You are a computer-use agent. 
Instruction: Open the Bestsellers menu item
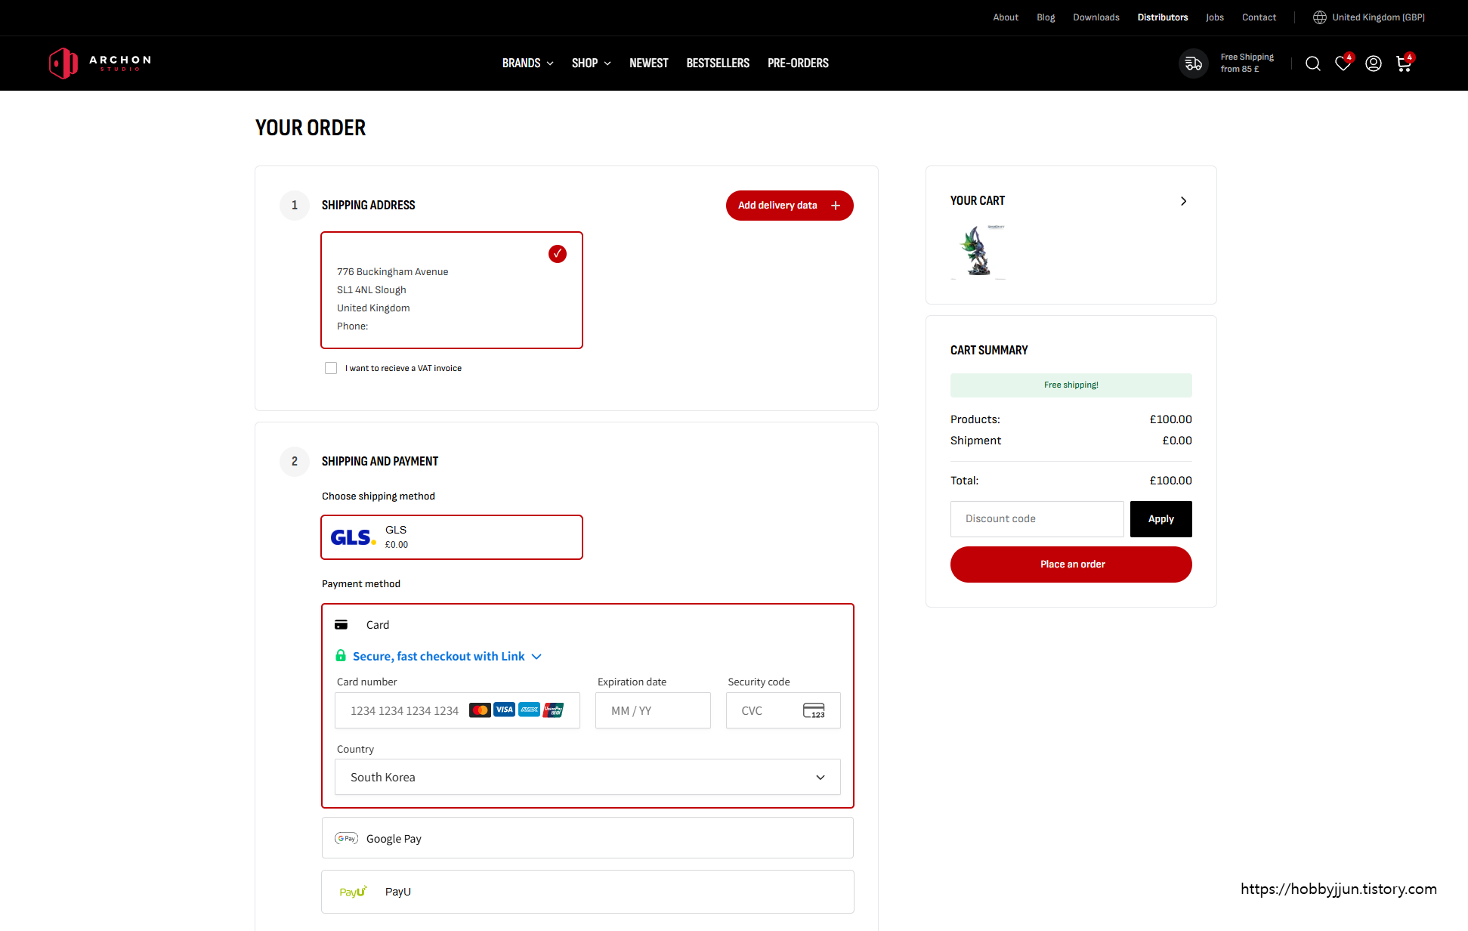[x=717, y=63]
